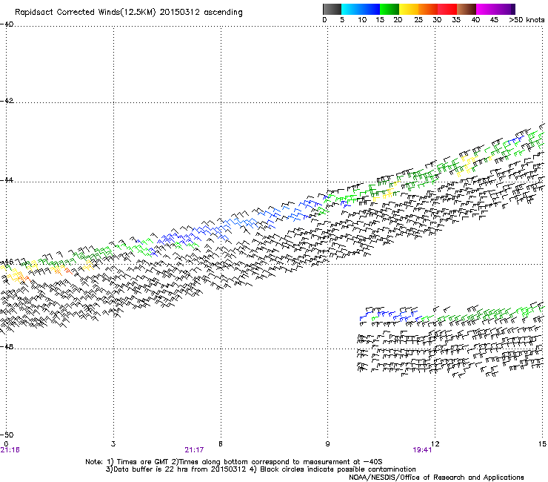Screen dimensions: 548x482
Task: Click the gray 0–5 knots legend segment
Action: [332, 9]
